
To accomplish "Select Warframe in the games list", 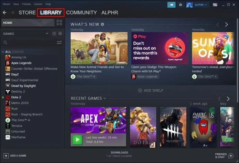I will 18,137.
